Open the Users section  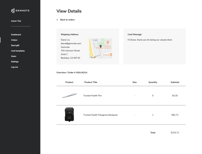tap(13, 56)
